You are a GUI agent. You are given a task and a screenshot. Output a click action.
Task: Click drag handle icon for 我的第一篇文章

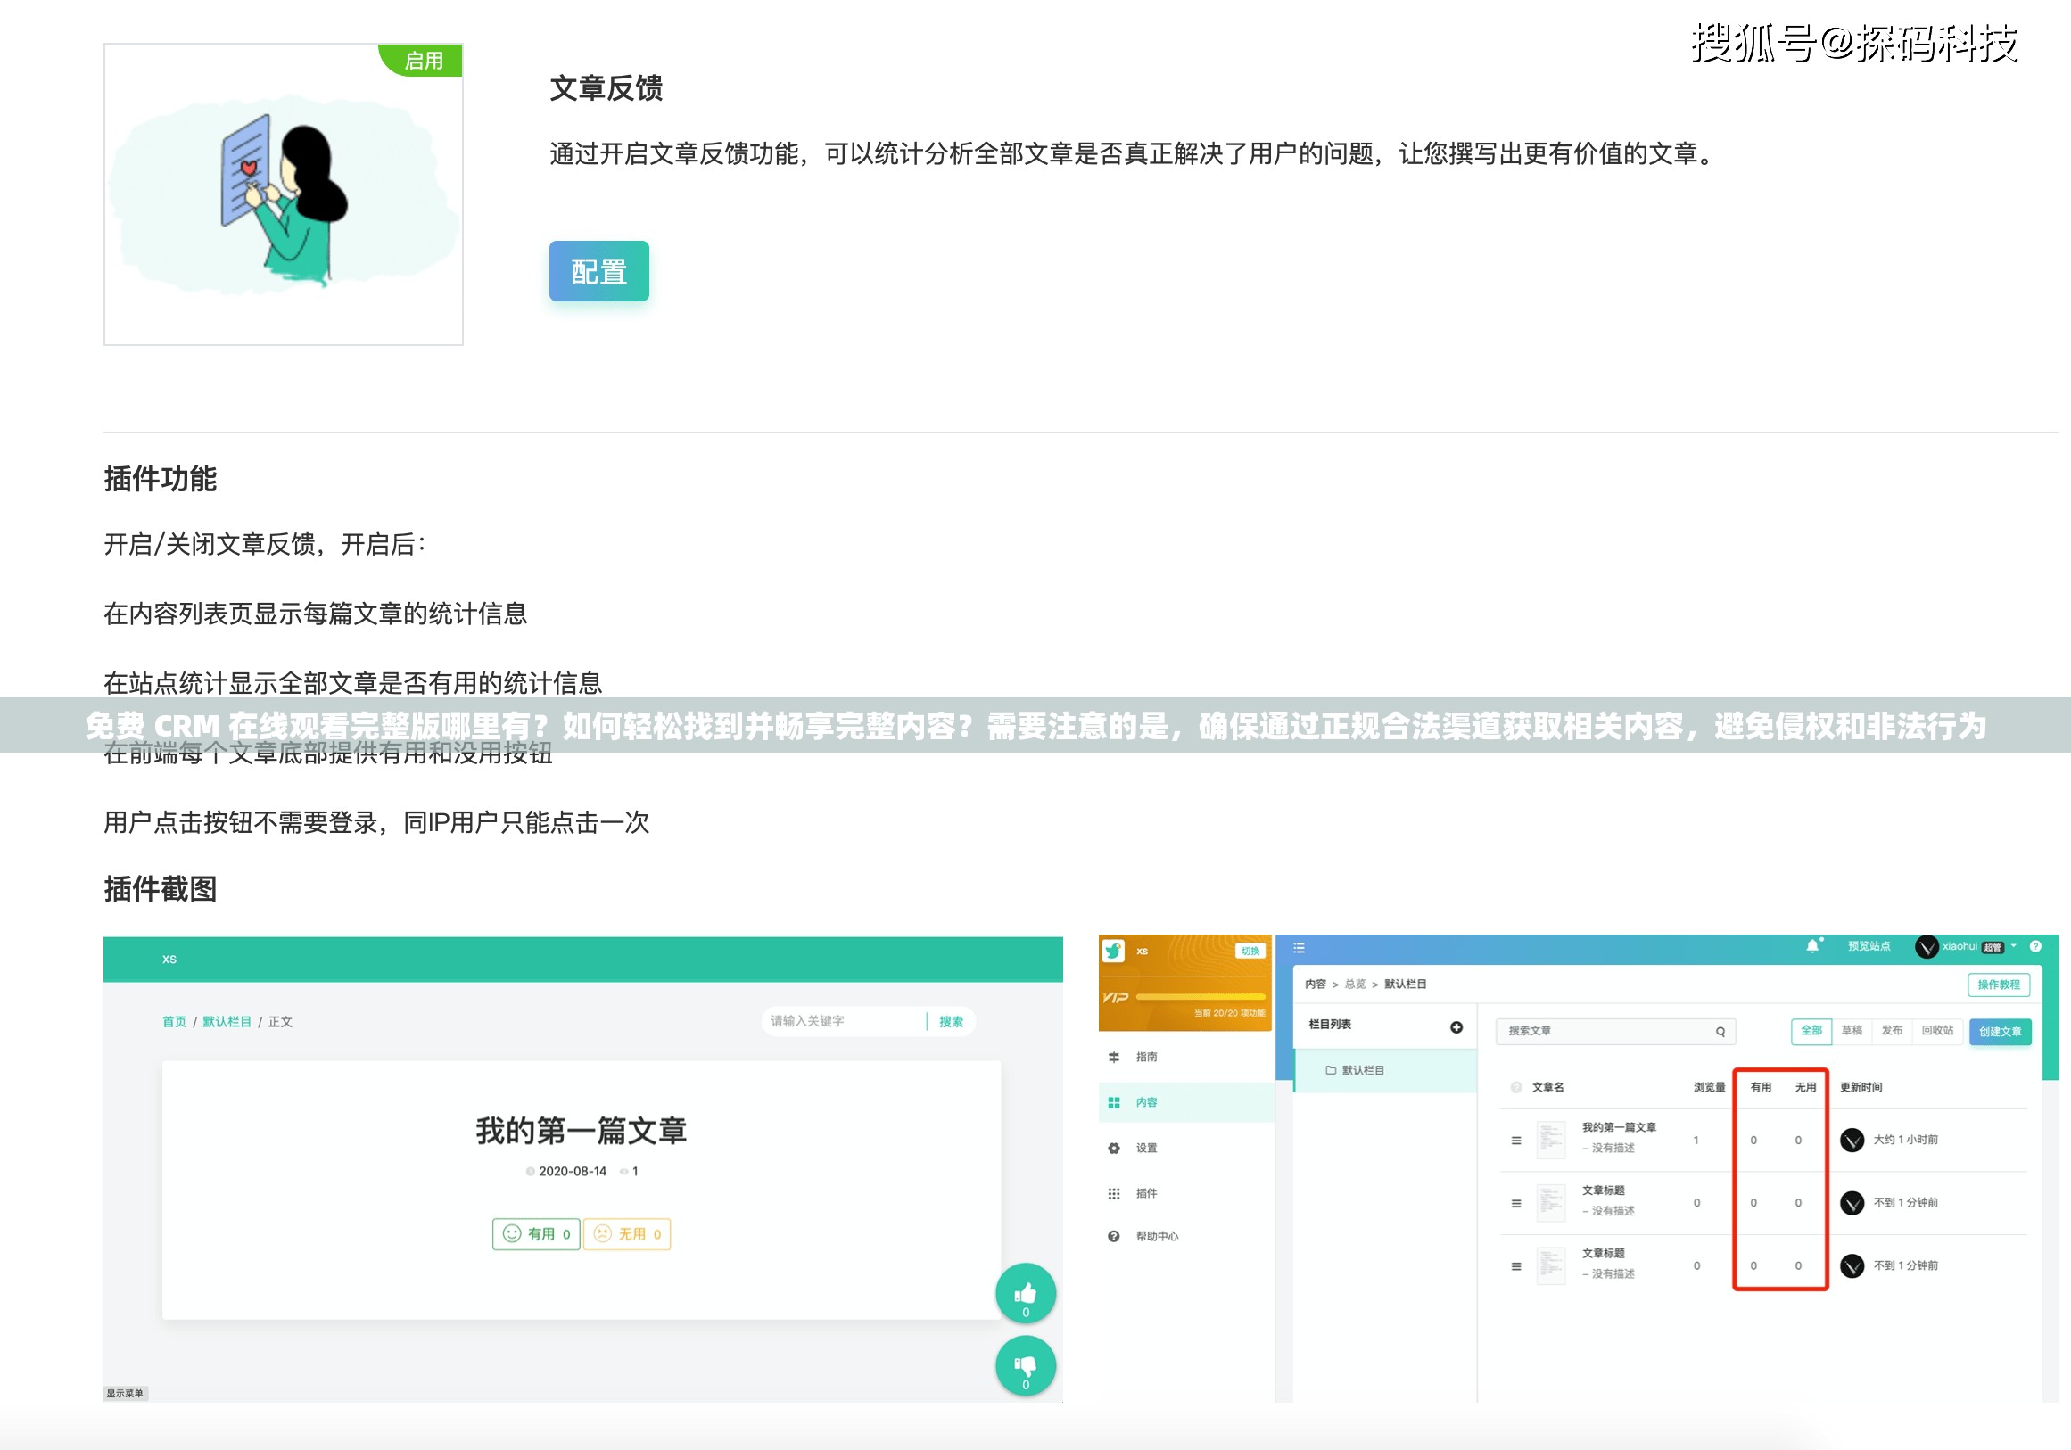pos(1516,1141)
